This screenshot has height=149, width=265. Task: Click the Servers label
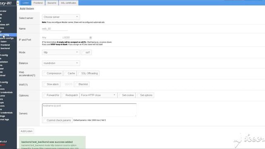click(x=23, y=113)
